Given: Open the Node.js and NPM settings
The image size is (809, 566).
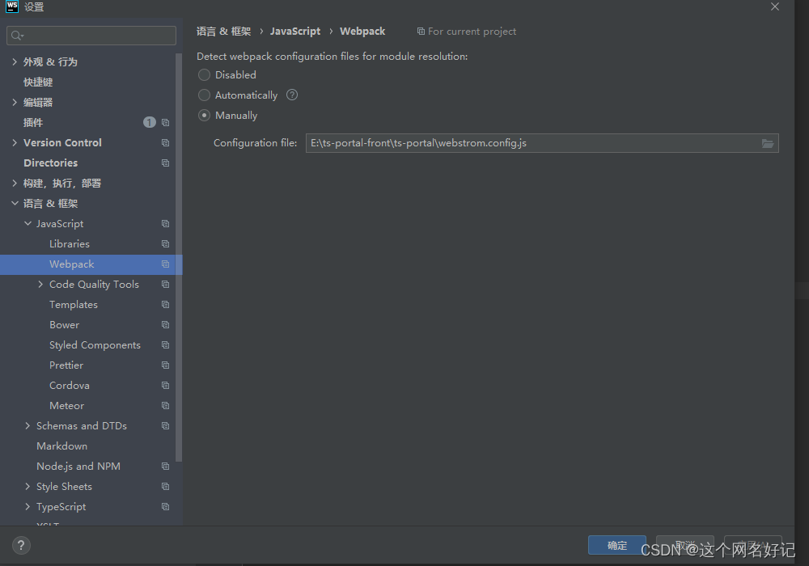Looking at the screenshot, I should [x=78, y=466].
